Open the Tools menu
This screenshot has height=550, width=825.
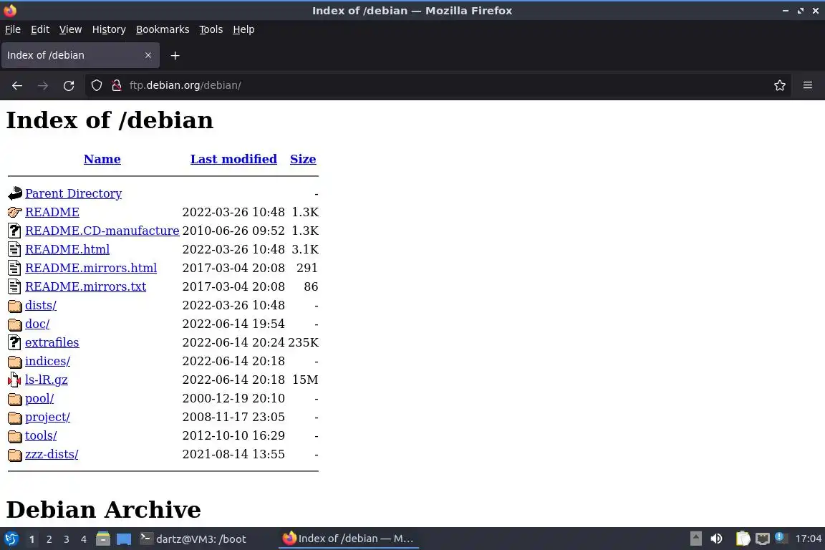tap(211, 29)
